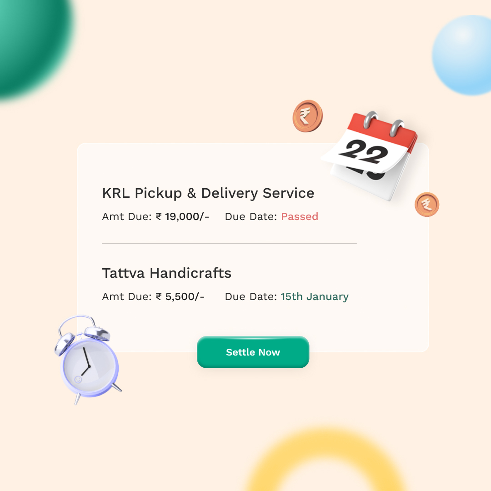The width and height of the screenshot is (491, 491).
Task: Click the red Passed due date status
Action: point(299,216)
